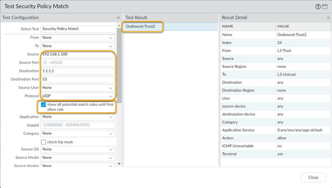
Task: Collapse the Test Configuration panel
Action: 118,18
